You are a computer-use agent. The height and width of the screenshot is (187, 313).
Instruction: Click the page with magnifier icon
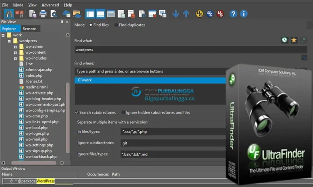tap(142, 14)
